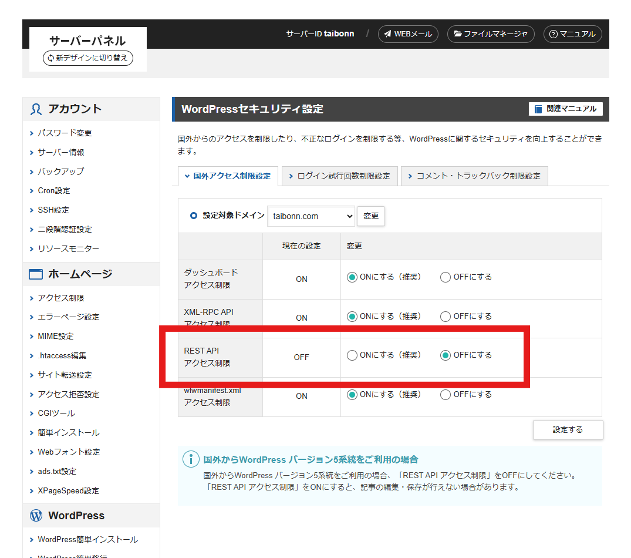Screen dimensions: 631x558
Task: Click the info icon beside 国外からWordPress notice
Action: [191, 459]
